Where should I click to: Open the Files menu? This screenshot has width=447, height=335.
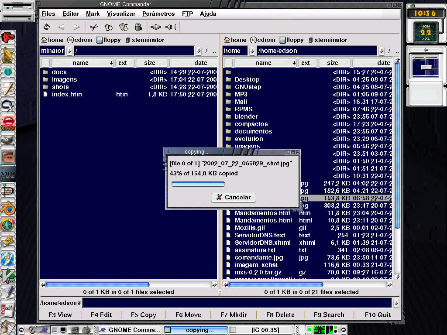48,14
